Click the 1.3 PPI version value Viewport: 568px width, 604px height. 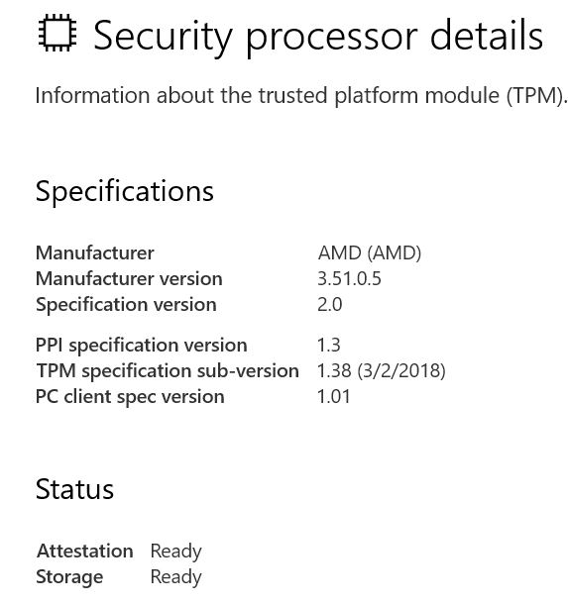coord(328,345)
